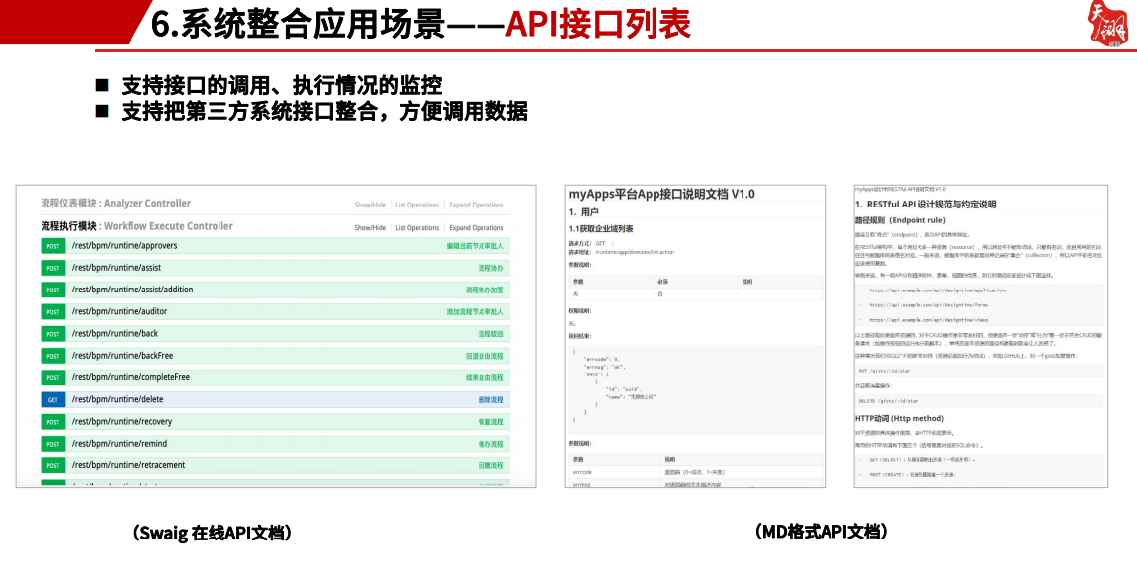This screenshot has width=1137, height=580.
Task: Select the myApps App interface document thumbnail
Action: (x=695, y=336)
